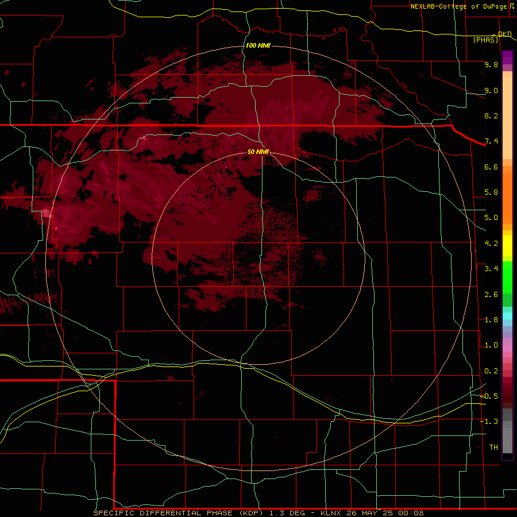Screen dimensions: 517x517
Task: Click the '[PHAS]' units label above the color bar
Action: pos(485,40)
